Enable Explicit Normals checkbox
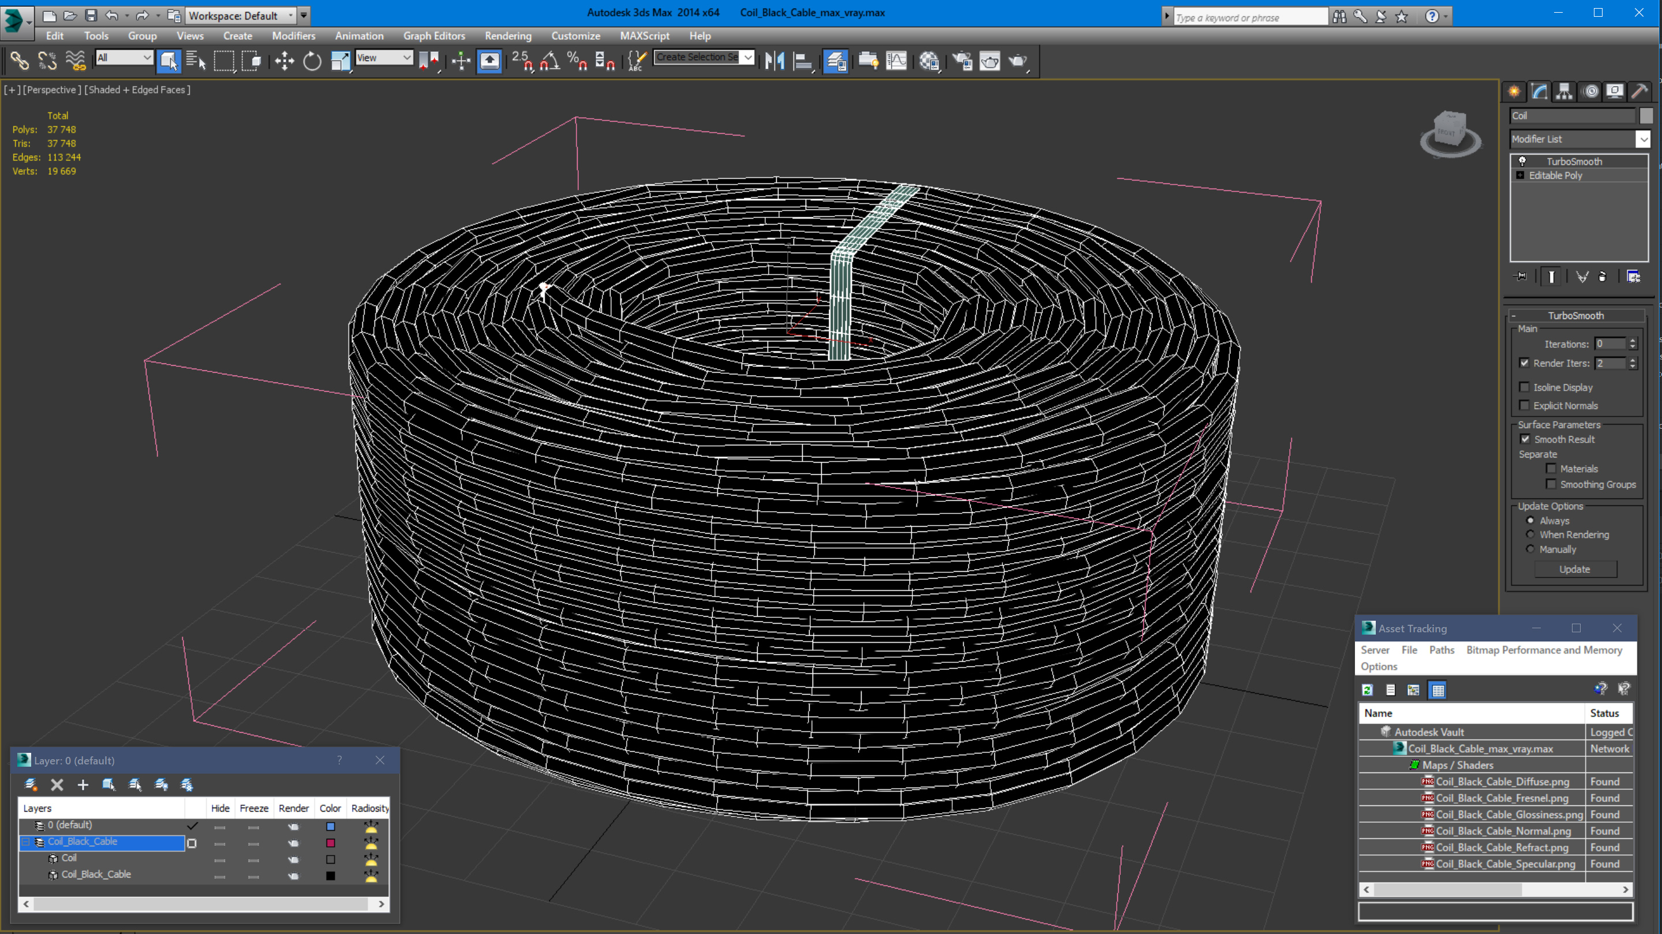 (x=1524, y=405)
